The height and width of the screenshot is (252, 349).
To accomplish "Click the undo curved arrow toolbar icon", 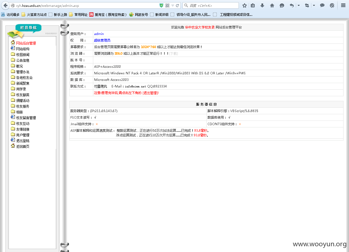I will (x=292, y=5).
